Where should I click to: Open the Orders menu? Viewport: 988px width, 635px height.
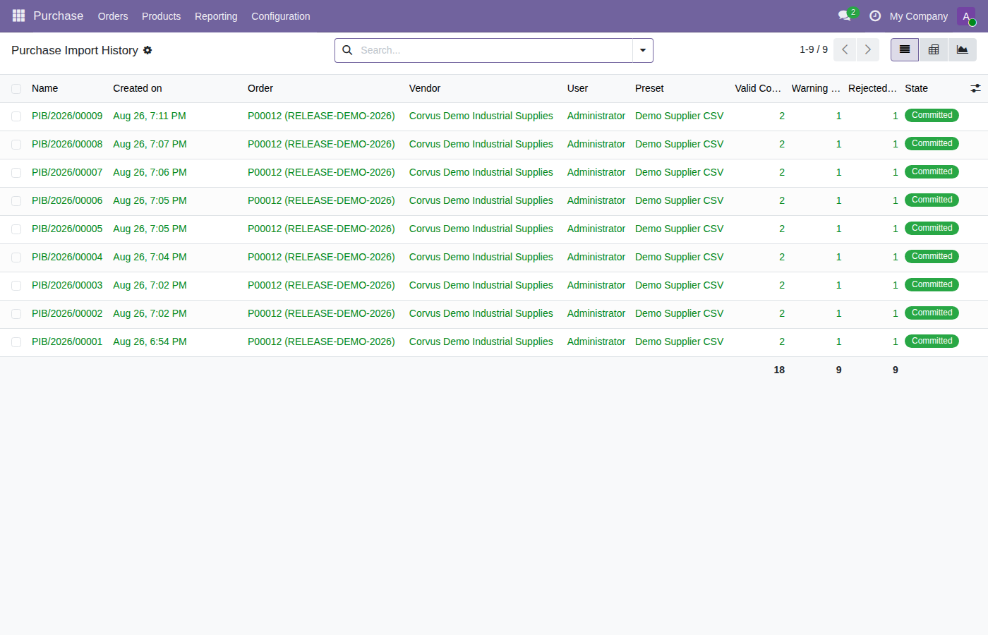pos(113,16)
